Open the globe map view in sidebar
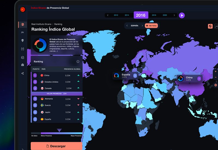The image size is (218, 150). click(22, 25)
